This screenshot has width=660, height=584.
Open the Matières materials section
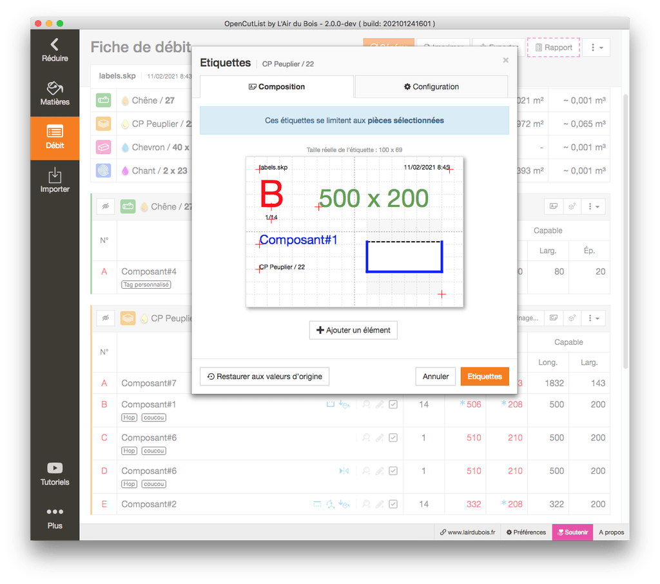click(55, 93)
